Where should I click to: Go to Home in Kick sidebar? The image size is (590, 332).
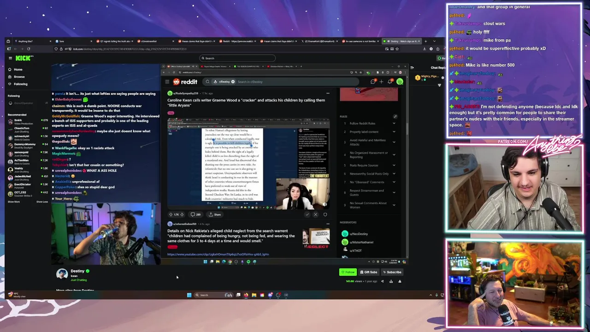point(18,70)
